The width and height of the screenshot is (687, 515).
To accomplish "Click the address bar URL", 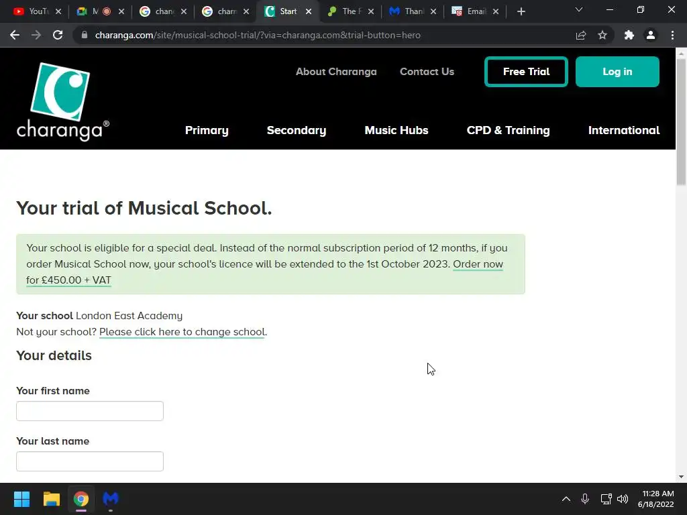I will tap(258, 35).
